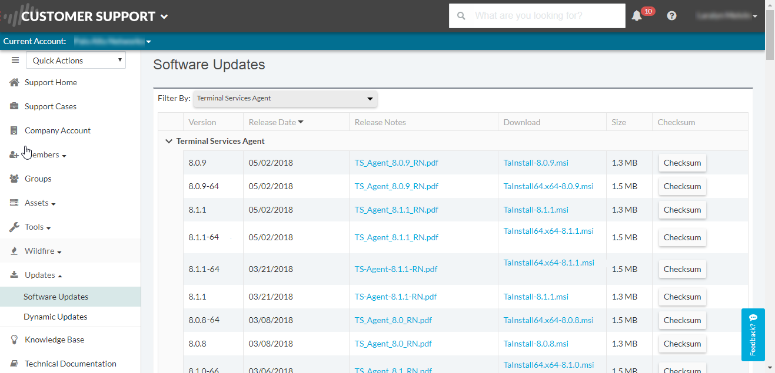Screen dimensions: 775x373
Task: Click the Support Cases briefcase icon
Action: pos(15,106)
